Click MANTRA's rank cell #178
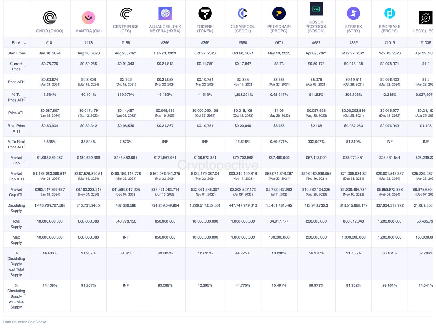The width and height of the screenshot is (436, 330). pyautogui.click(x=89, y=43)
